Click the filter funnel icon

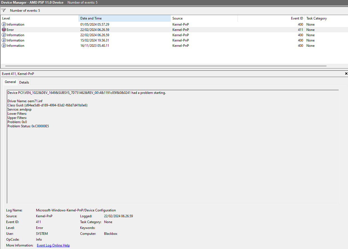tap(4, 10)
